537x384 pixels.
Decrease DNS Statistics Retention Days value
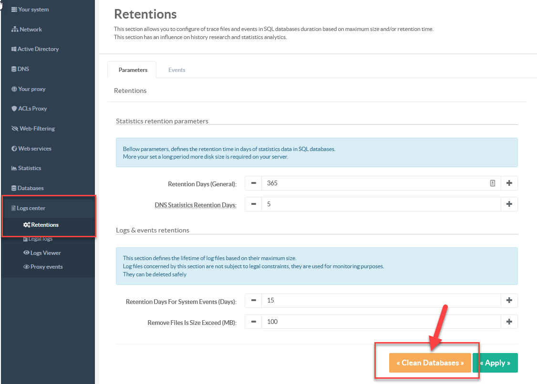[x=253, y=204]
